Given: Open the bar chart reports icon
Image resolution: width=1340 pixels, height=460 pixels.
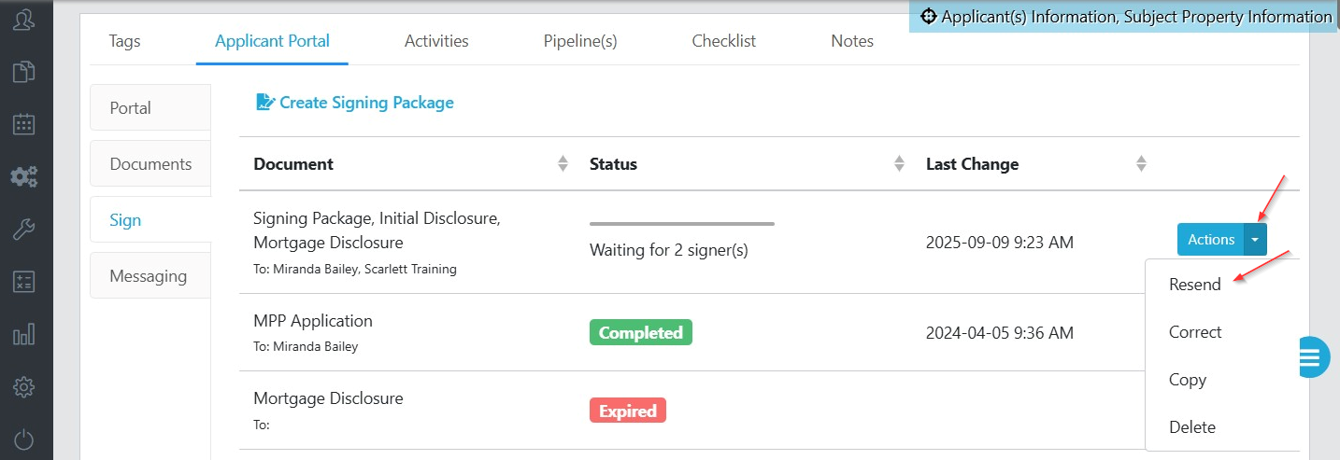Looking at the screenshot, I should pos(24,334).
